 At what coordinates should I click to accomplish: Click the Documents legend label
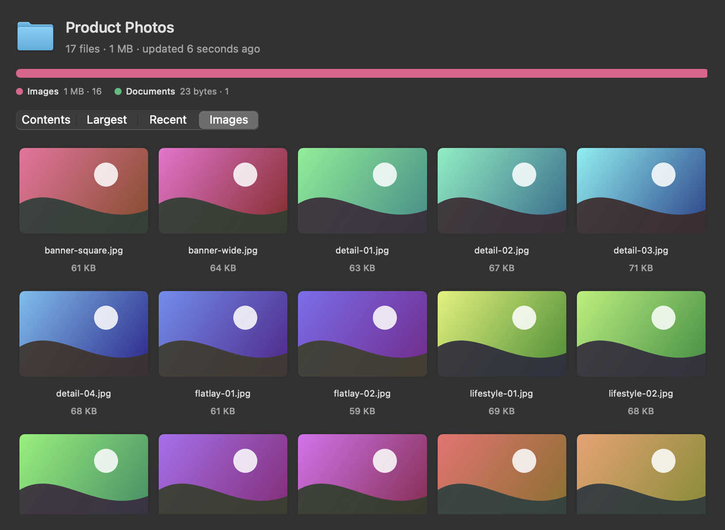click(x=150, y=91)
